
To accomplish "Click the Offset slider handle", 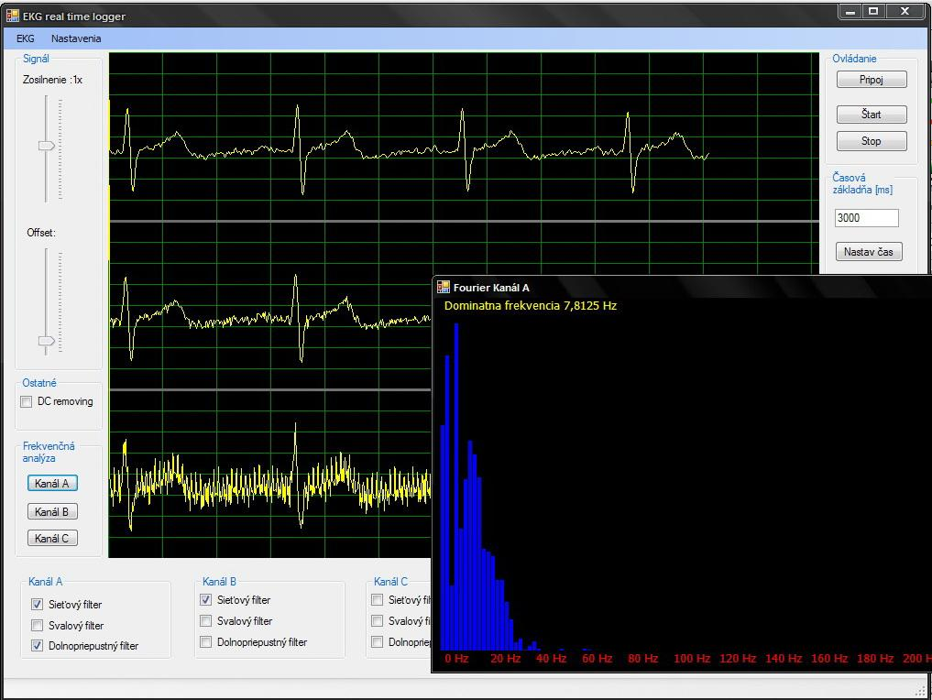I will (x=47, y=341).
